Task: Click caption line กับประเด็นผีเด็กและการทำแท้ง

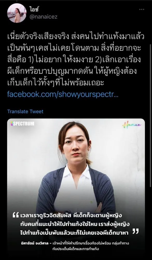Action: coord(76,249)
